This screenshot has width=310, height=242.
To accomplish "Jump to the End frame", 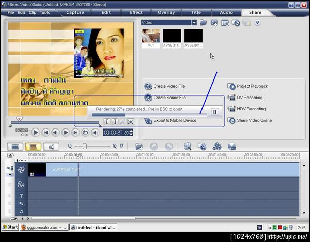I will point(75,133).
